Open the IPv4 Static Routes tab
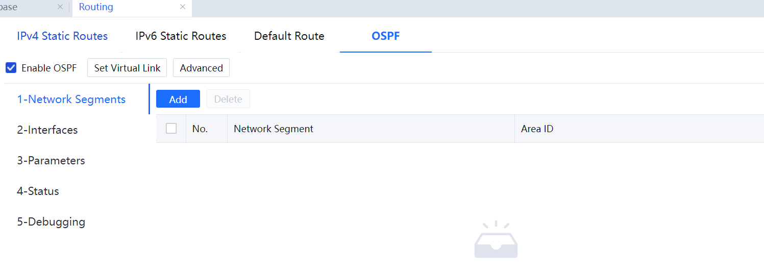764x272 pixels. (x=62, y=36)
